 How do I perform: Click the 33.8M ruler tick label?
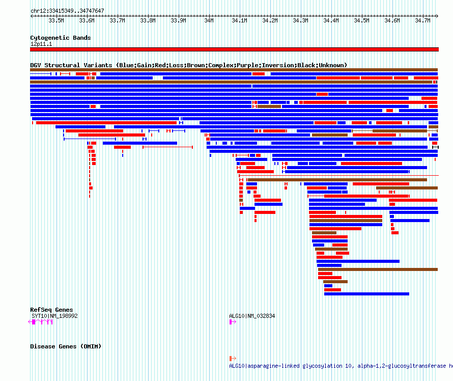148,20
